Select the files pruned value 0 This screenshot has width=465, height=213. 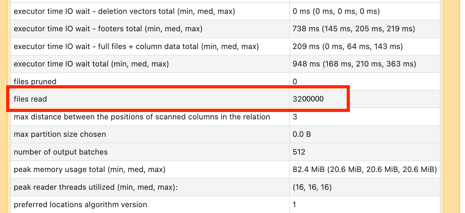pos(295,82)
